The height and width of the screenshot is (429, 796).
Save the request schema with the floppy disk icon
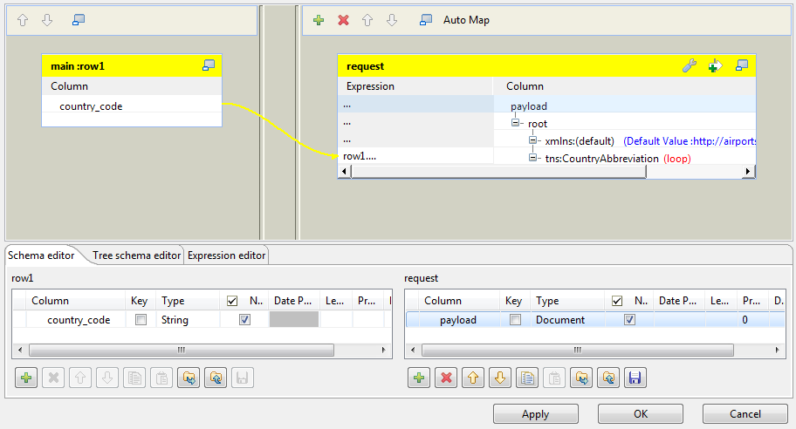pyautogui.click(x=635, y=378)
